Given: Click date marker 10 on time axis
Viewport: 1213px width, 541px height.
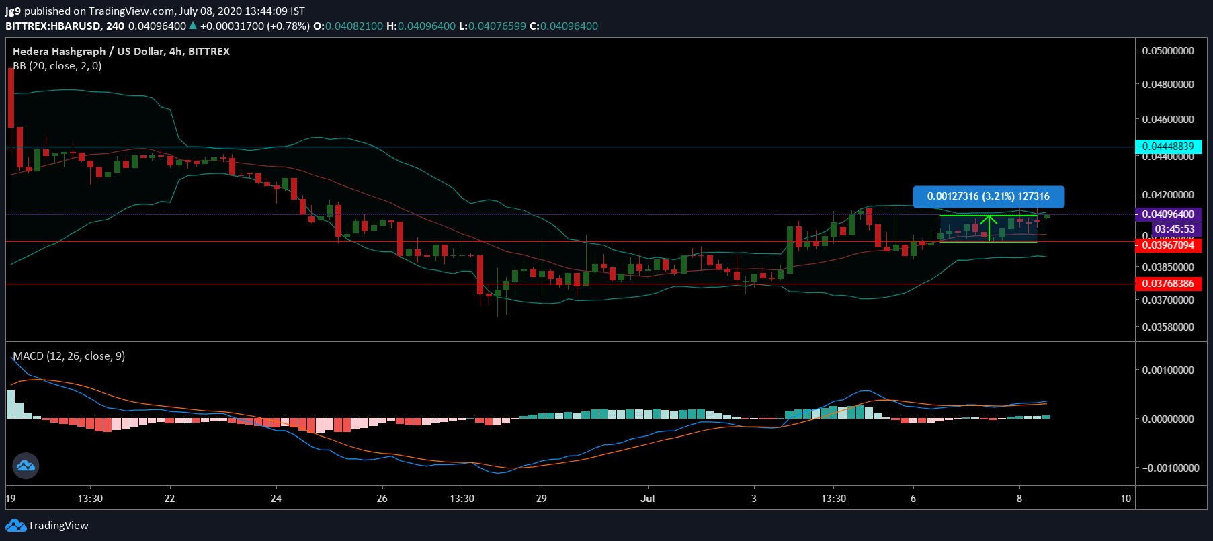Looking at the screenshot, I should pyautogui.click(x=1126, y=499).
